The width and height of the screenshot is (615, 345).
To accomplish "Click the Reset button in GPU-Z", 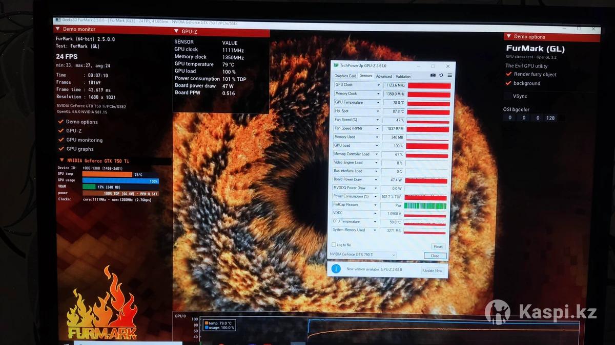I will pyautogui.click(x=438, y=246).
